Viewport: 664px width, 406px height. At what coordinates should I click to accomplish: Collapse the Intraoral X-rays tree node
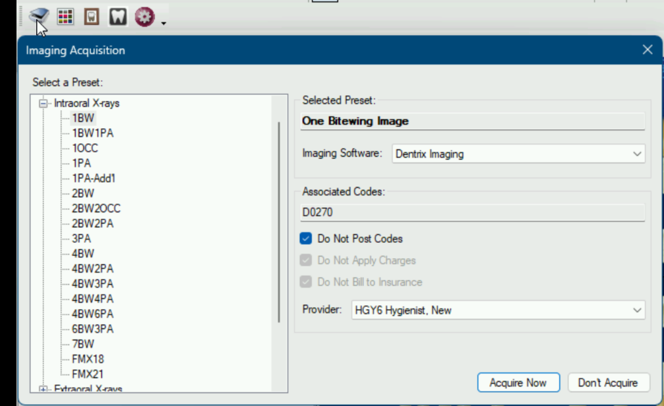[44, 103]
